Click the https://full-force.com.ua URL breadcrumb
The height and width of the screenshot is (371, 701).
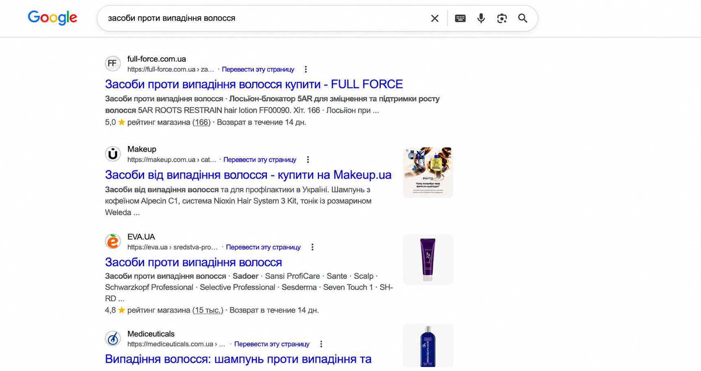pyautogui.click(x=170, y=69)
